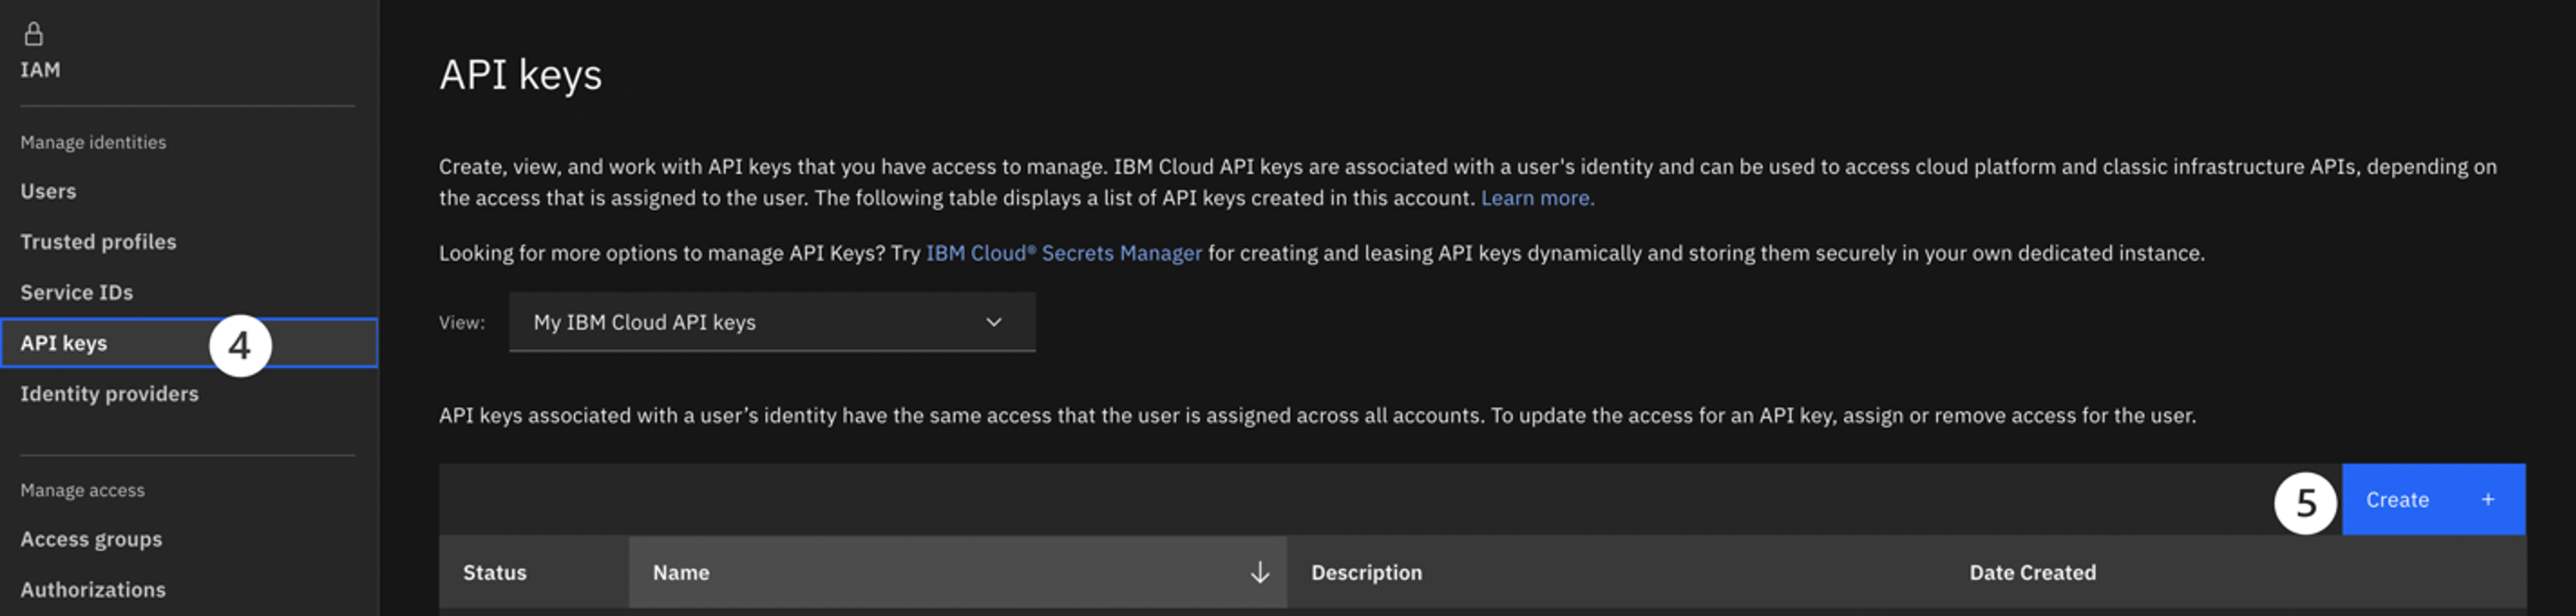Open Authorizations in sidebar
Screen dimensions: 2576x616
pos(93,590)
